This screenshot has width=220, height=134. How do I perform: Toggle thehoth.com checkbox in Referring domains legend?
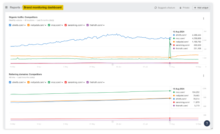coord(88,82)
